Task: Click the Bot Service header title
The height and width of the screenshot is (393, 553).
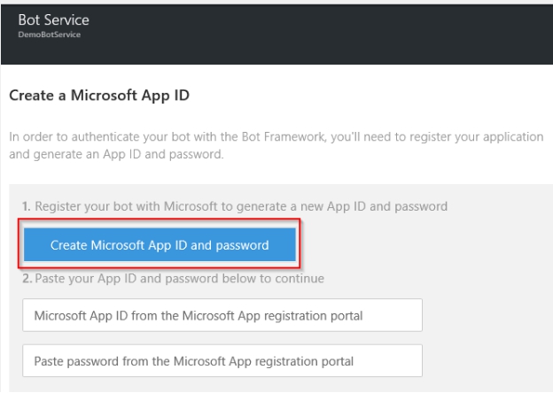Action: pyautogui.click(x=54, y=19)
